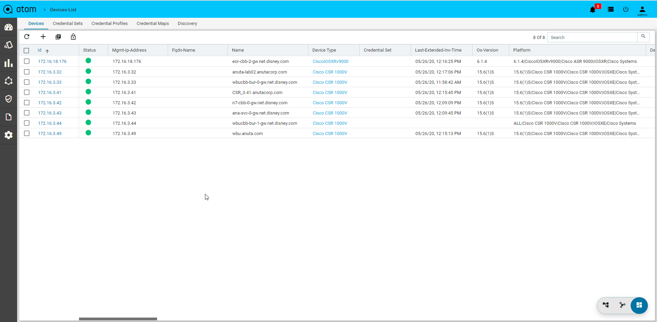Open the device library stack icon

click(58, 37)
